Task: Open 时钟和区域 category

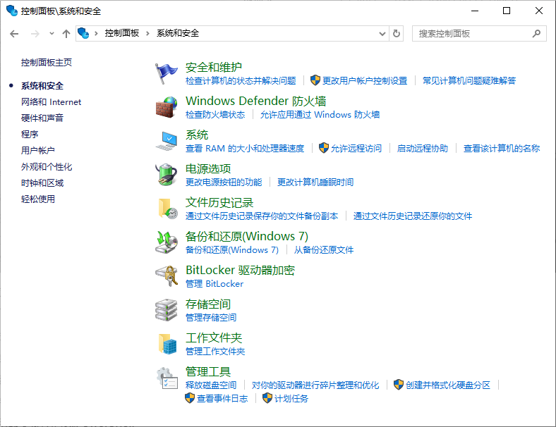Action: point(42,183)
